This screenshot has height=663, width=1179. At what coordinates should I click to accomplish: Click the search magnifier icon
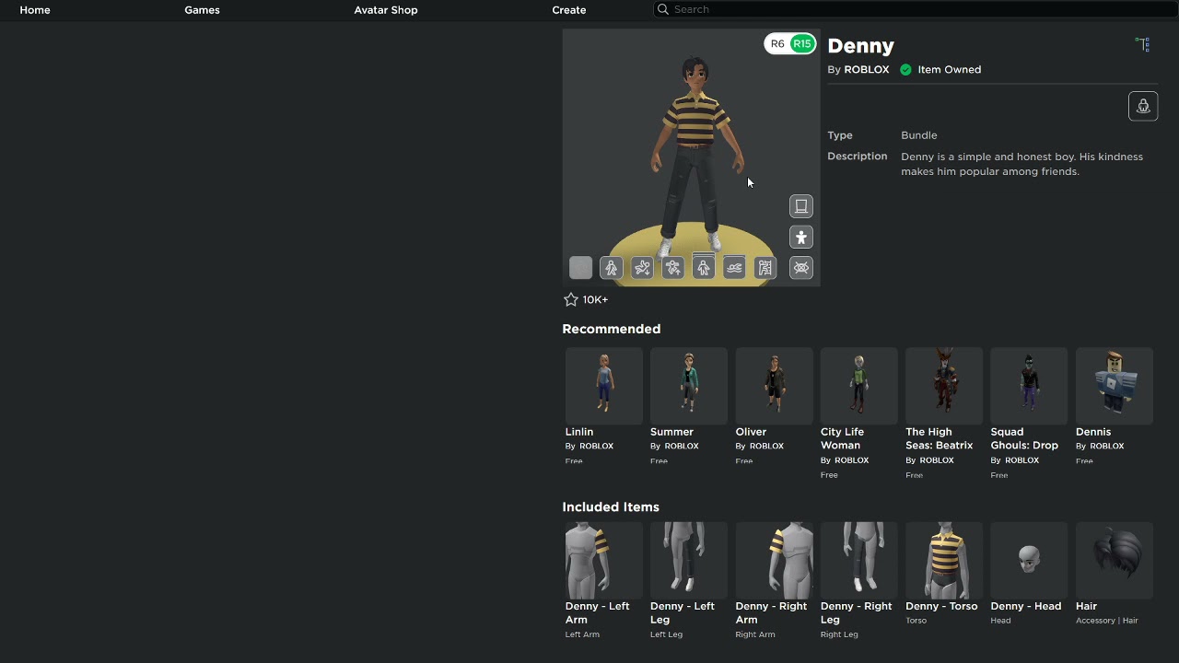(x=662, y=9)
